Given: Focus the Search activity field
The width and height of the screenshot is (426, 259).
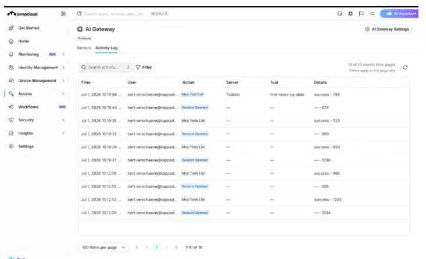Looking at the screenshot, I should tap(105, 67).
